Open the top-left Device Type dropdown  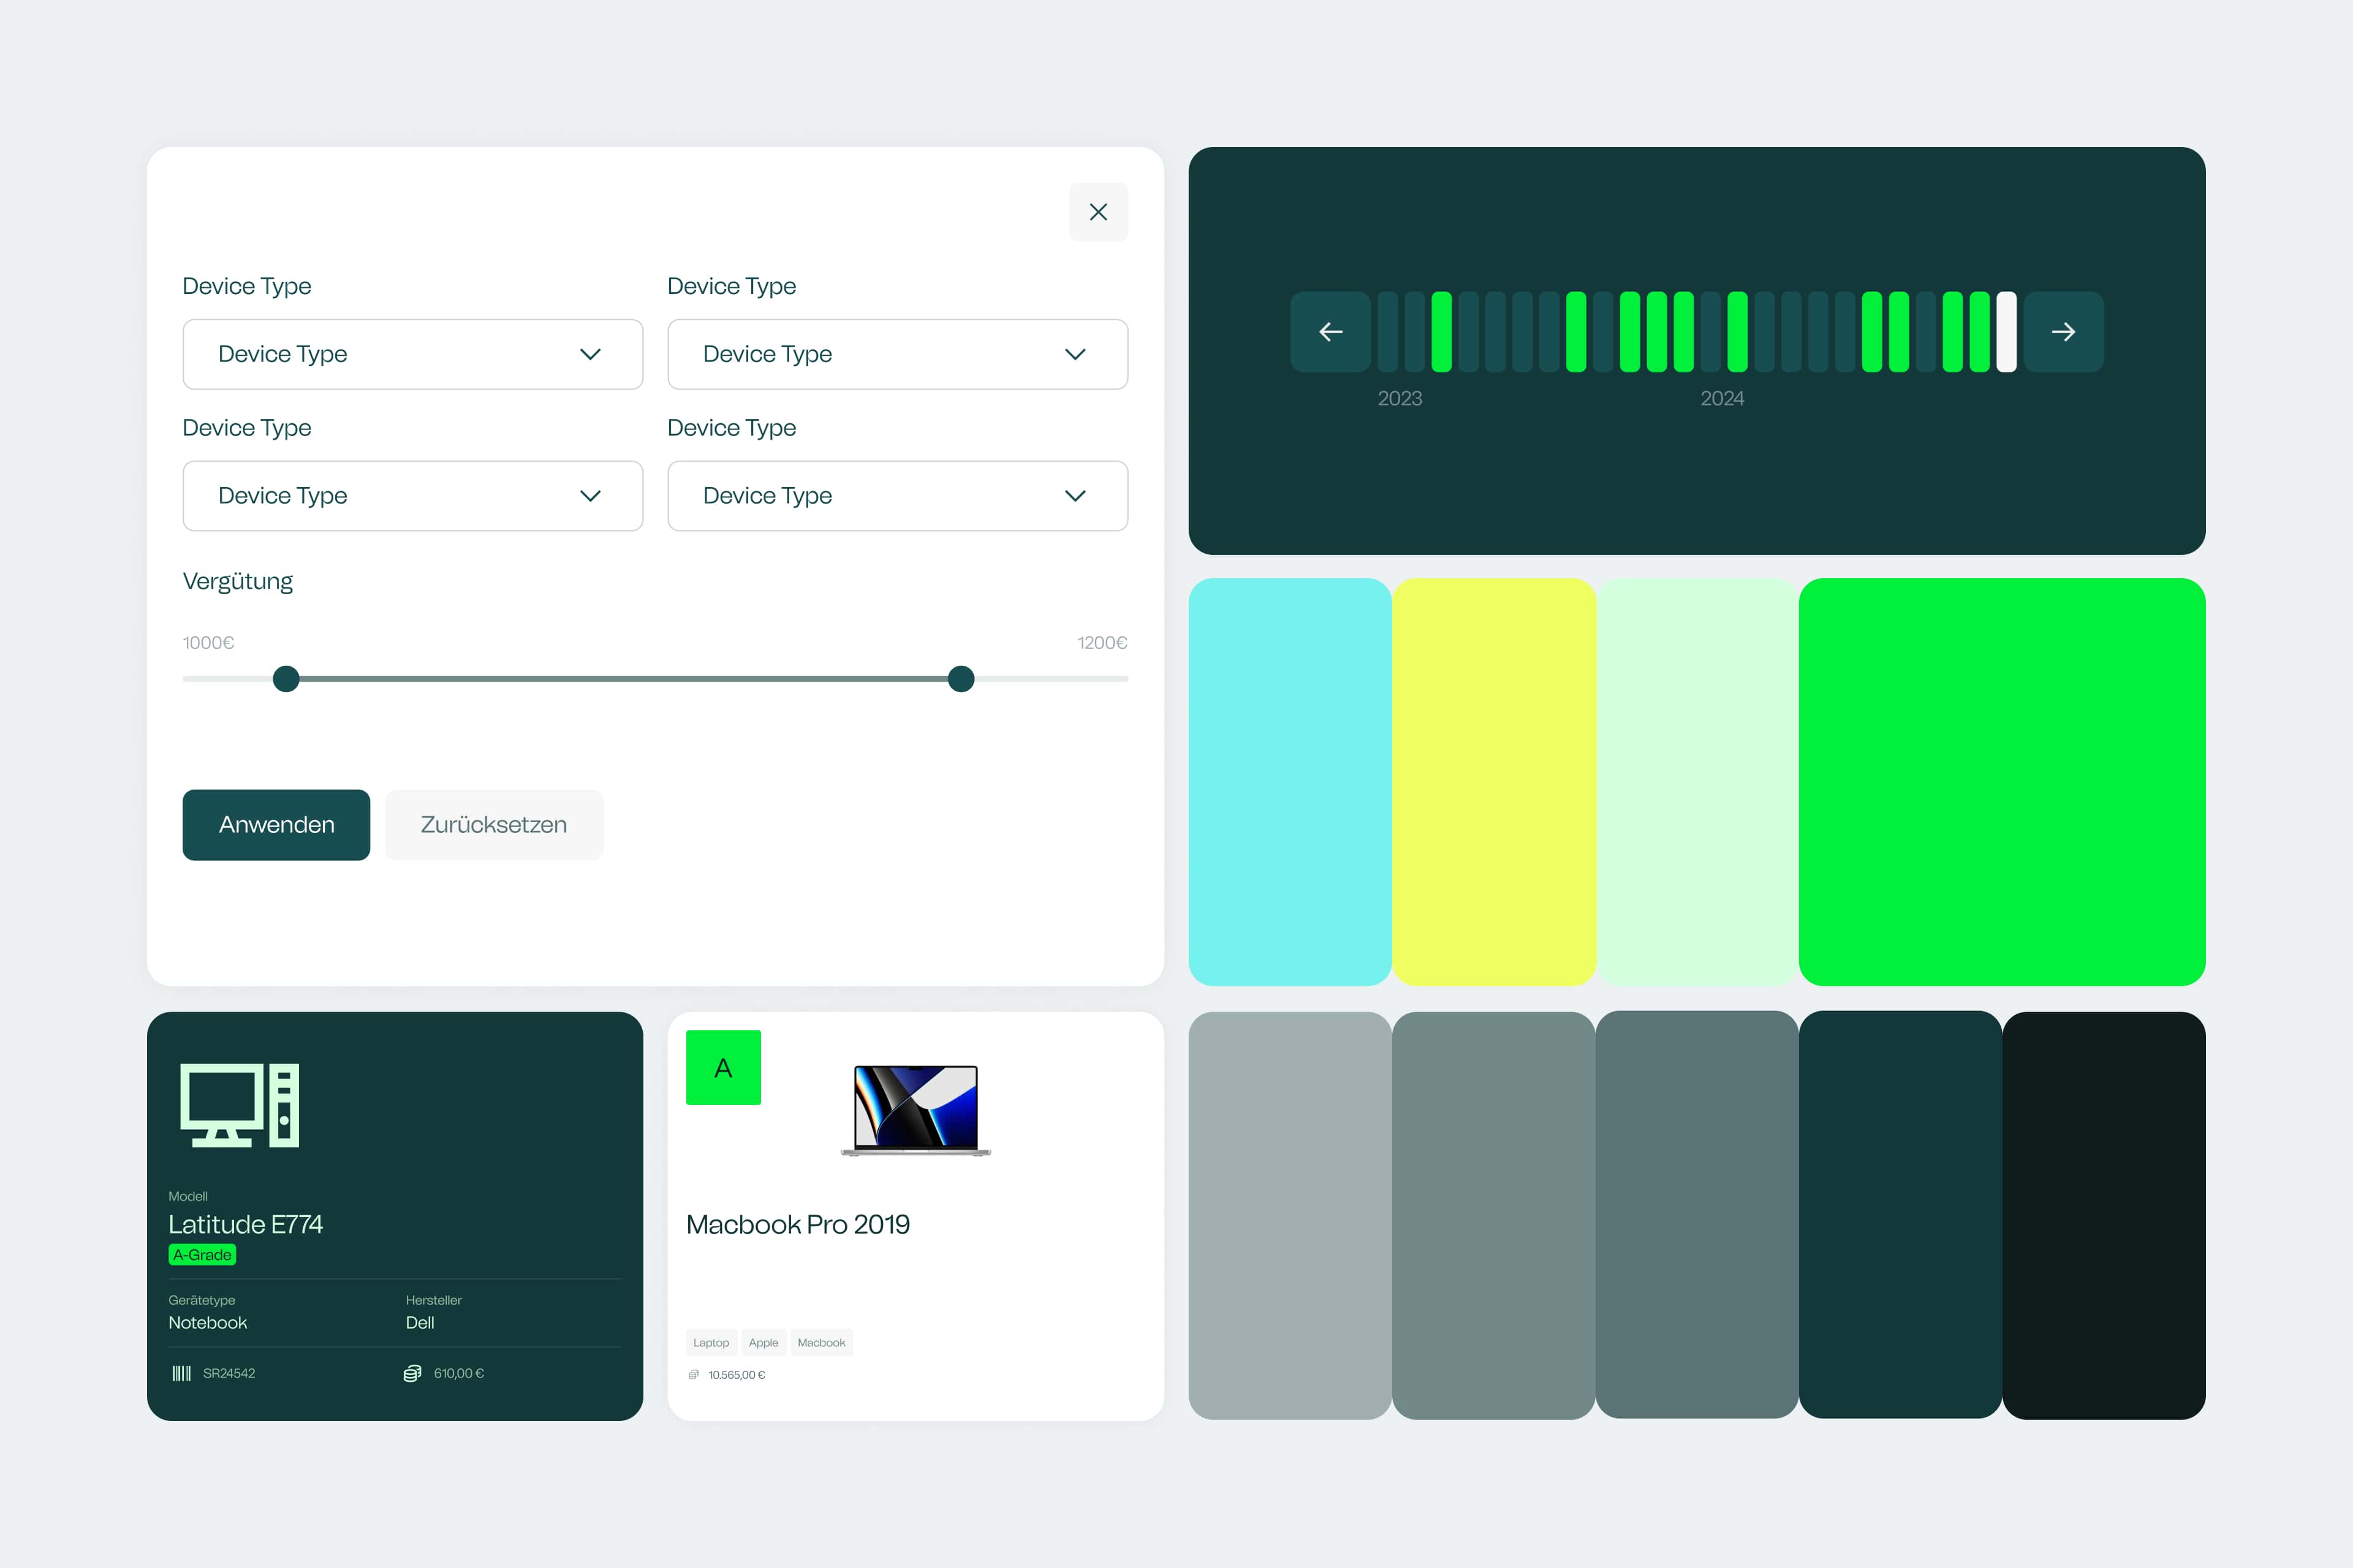click(x=413, y=354)
